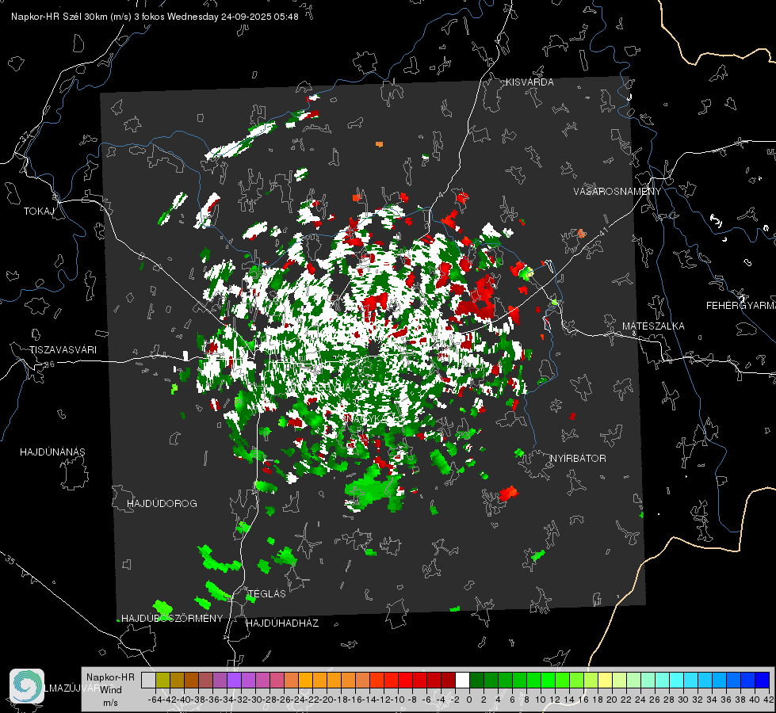Pick the yellow legend swatch between 18 and 20
The width and height of the screenshot is (776, 713).
606,680
